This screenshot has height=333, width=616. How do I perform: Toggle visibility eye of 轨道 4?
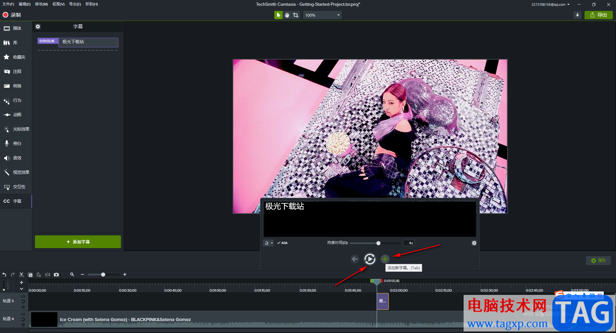[23, 314]
